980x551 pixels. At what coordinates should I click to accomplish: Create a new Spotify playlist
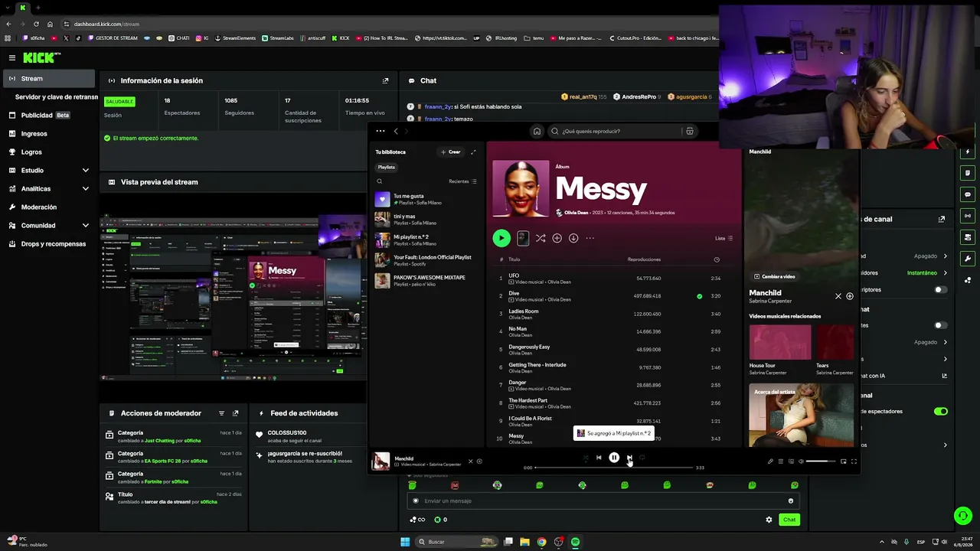pos(450,152)
